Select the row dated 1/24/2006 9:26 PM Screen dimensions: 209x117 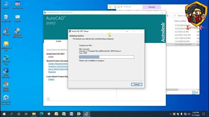pos(183,41)
